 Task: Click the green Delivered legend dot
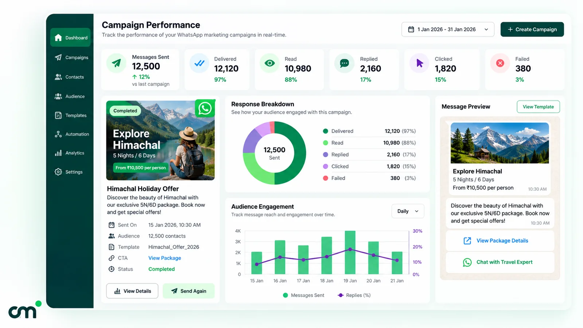(325, 131)
